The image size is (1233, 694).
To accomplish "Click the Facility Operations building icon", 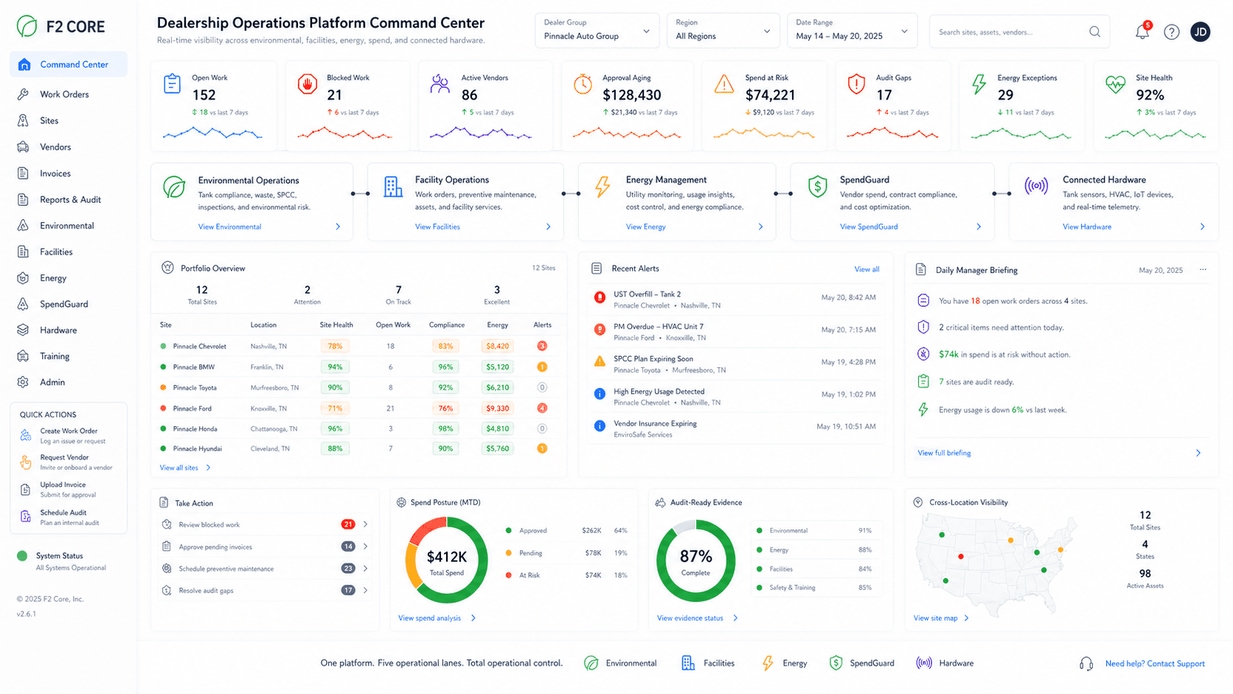I will tap(393, 187).
